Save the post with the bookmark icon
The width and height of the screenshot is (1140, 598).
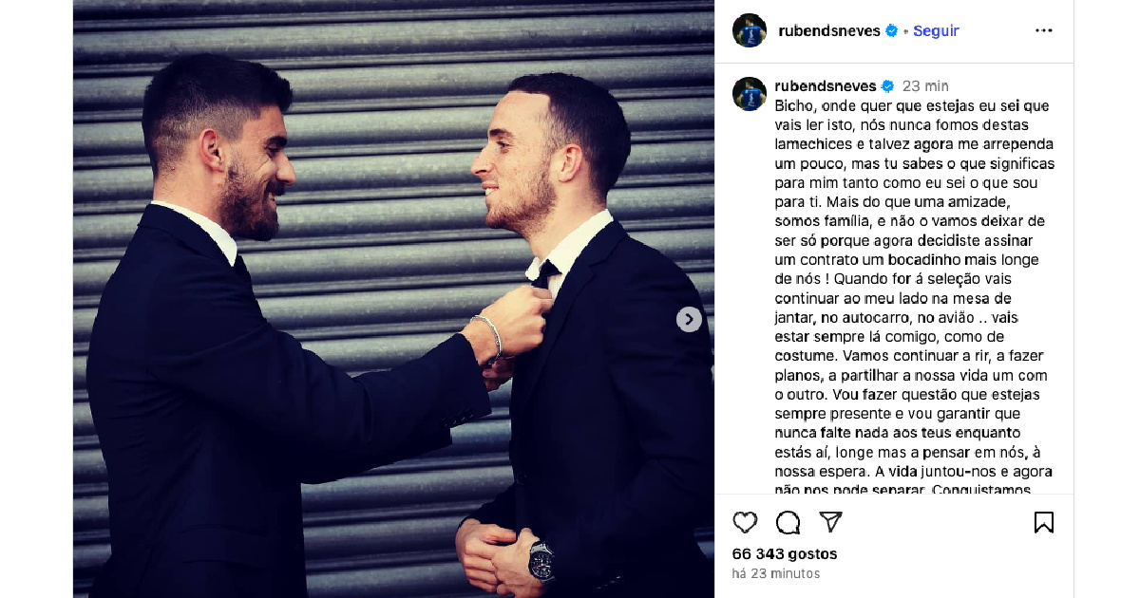click(1043, 522)
